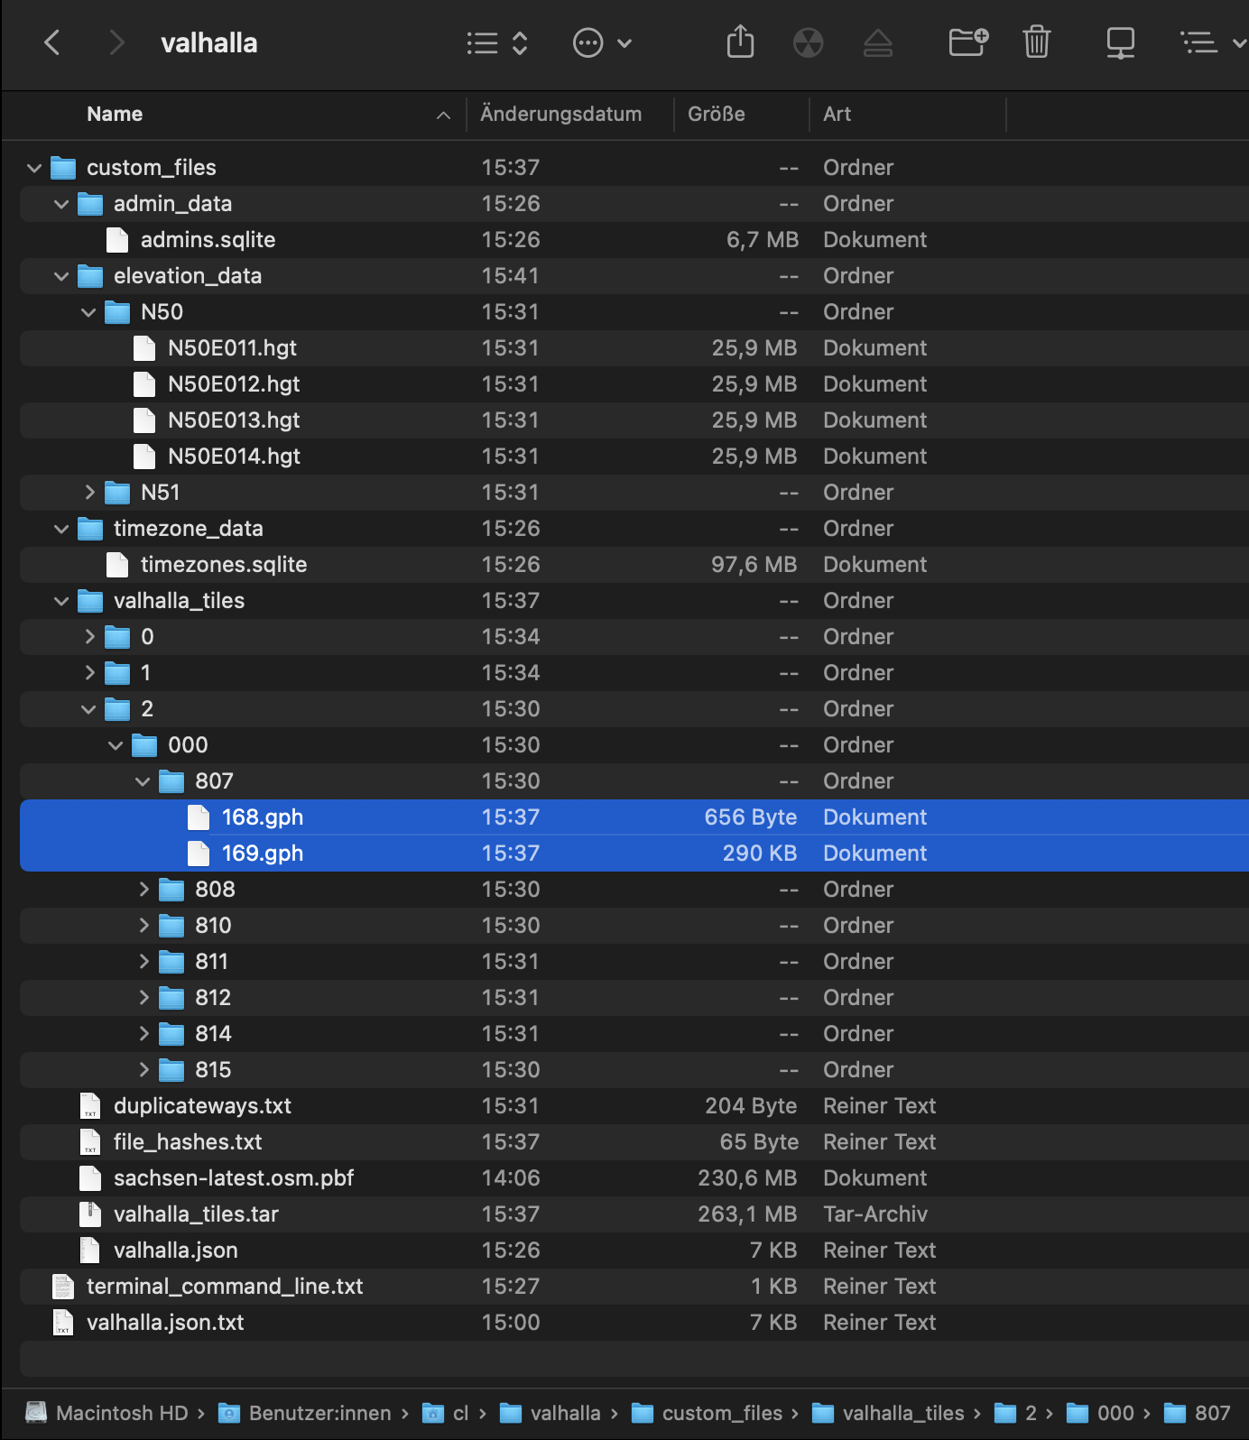
Task: Expand the 808 folder
Action: coord(143,890)
